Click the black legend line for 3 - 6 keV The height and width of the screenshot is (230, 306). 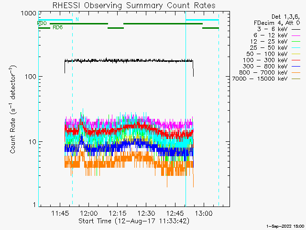pyautogui.click(x=296, y=29)
